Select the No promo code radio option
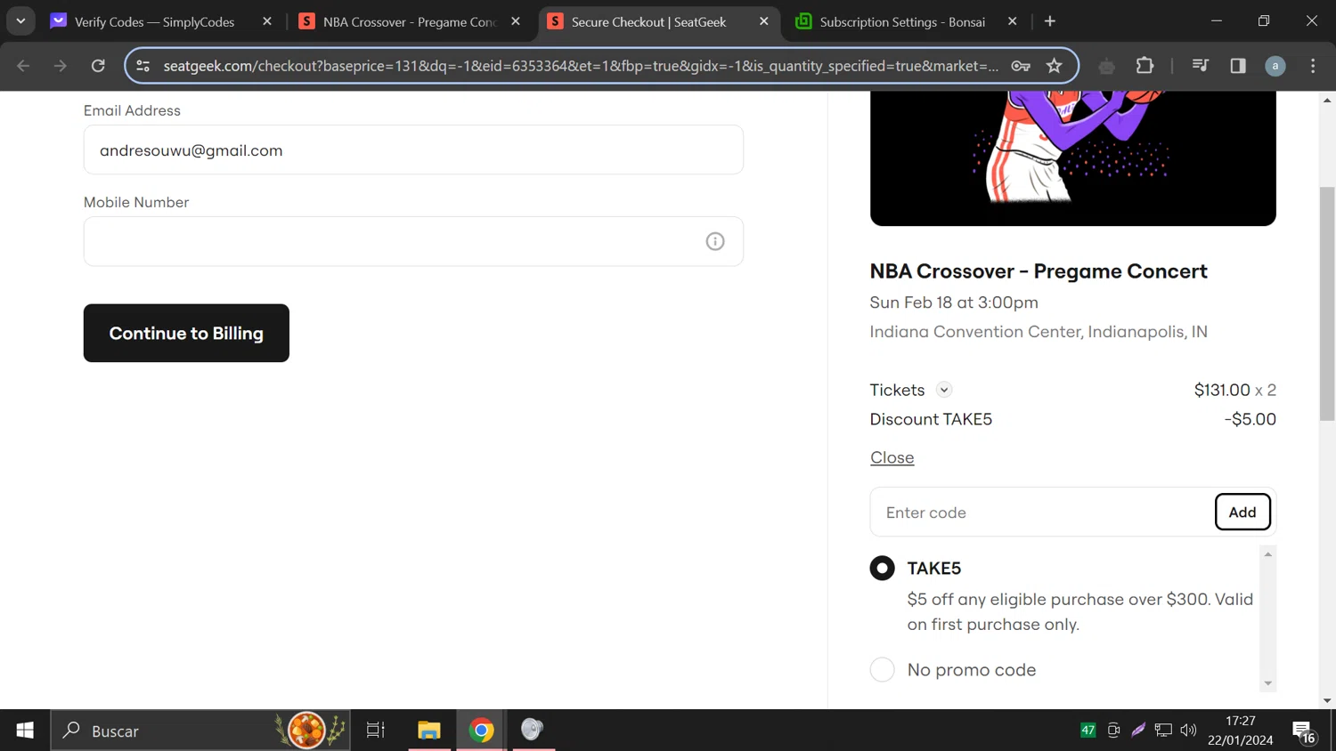 pyautogui.click(x=882, y=669)
